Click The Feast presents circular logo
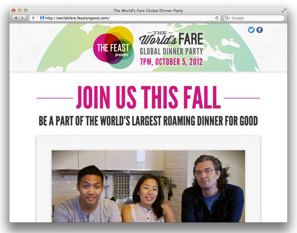 [113, 47]
